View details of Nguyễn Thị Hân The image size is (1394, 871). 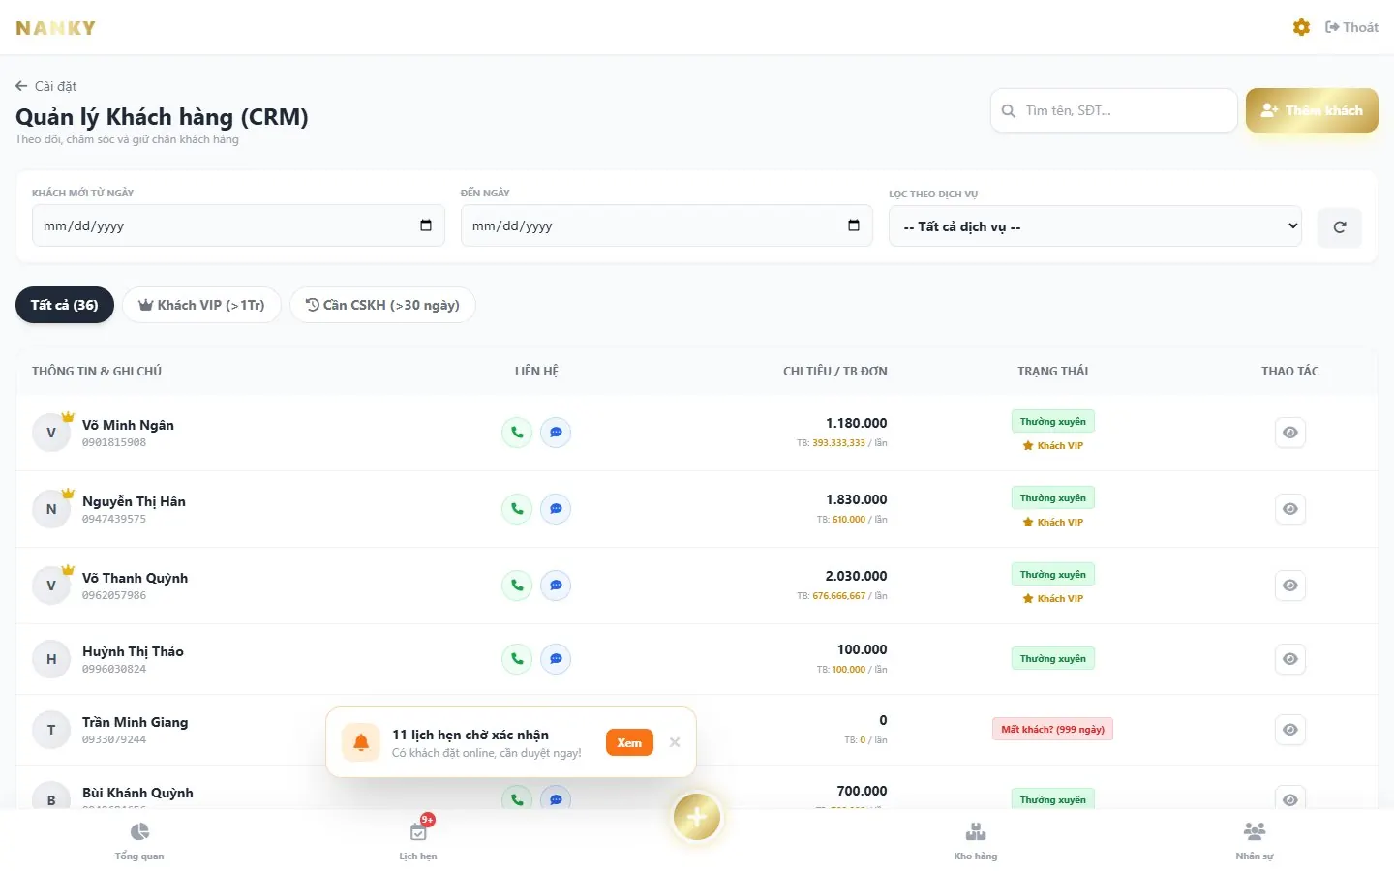(1290, 509)
